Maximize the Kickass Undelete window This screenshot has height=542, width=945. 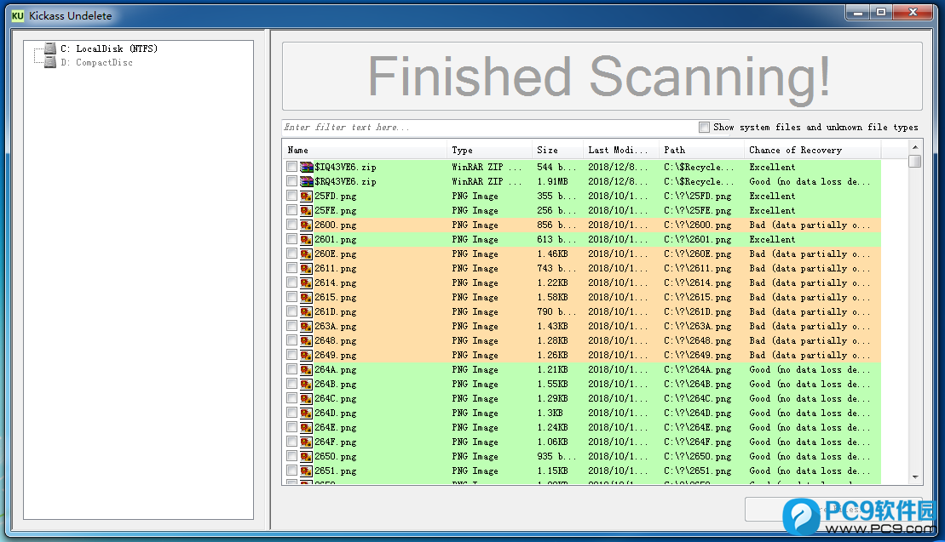[x=880, y=12]
